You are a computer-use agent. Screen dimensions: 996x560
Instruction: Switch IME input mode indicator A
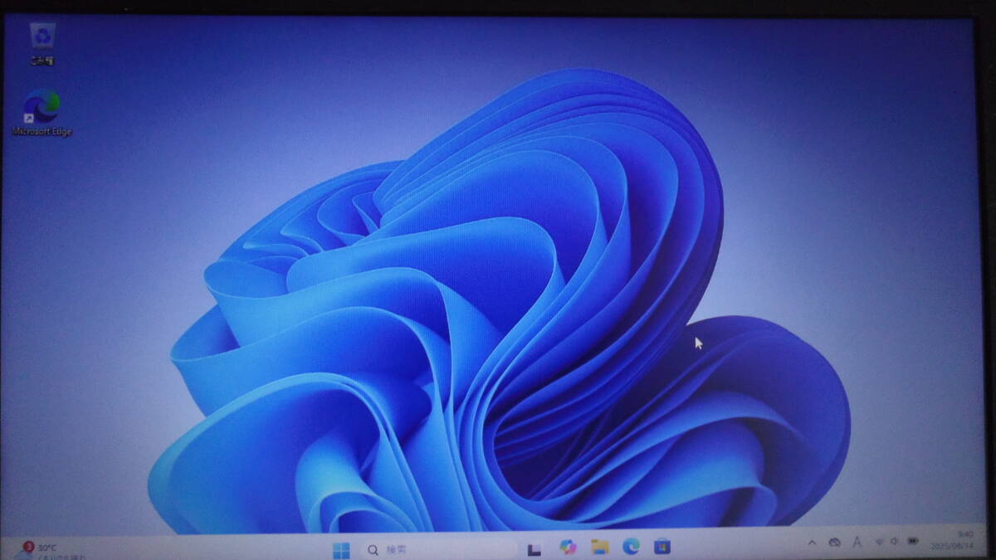click(857, 541)
